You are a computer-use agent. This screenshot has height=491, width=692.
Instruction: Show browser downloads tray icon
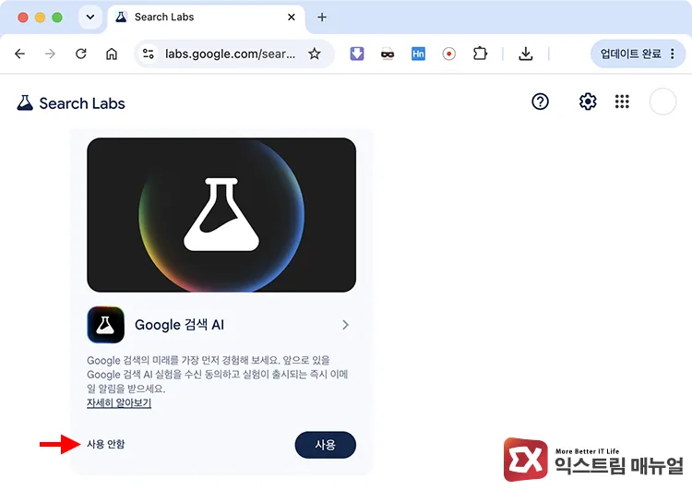click(x=525, y=54)
